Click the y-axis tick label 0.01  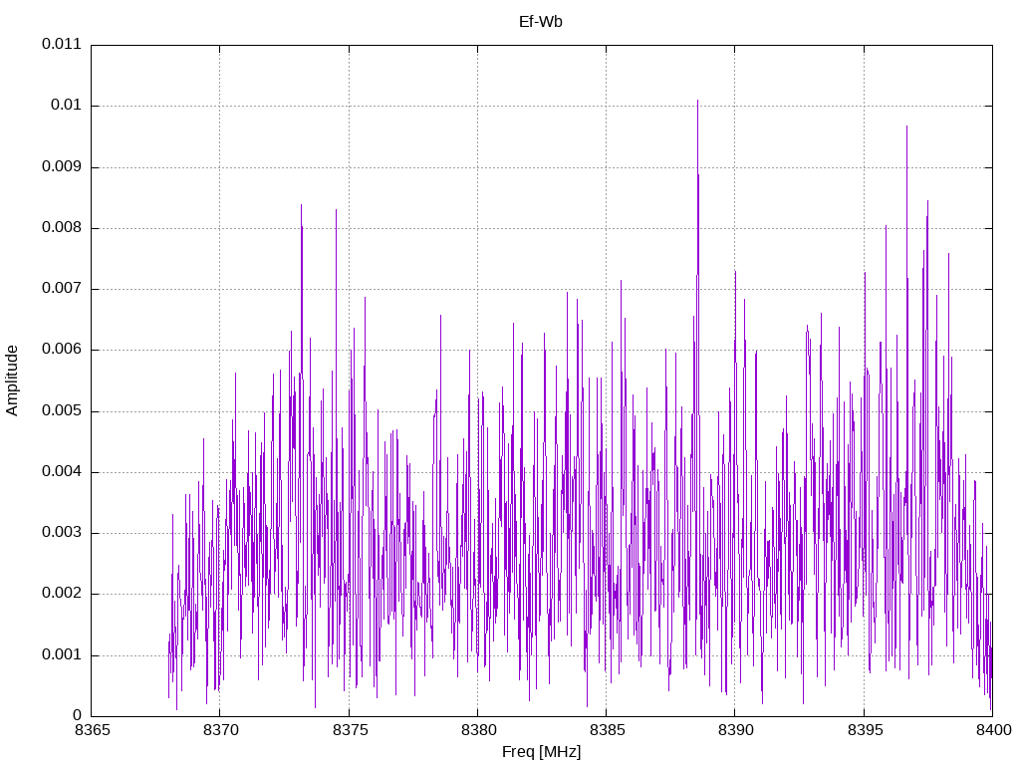(67, 106)
